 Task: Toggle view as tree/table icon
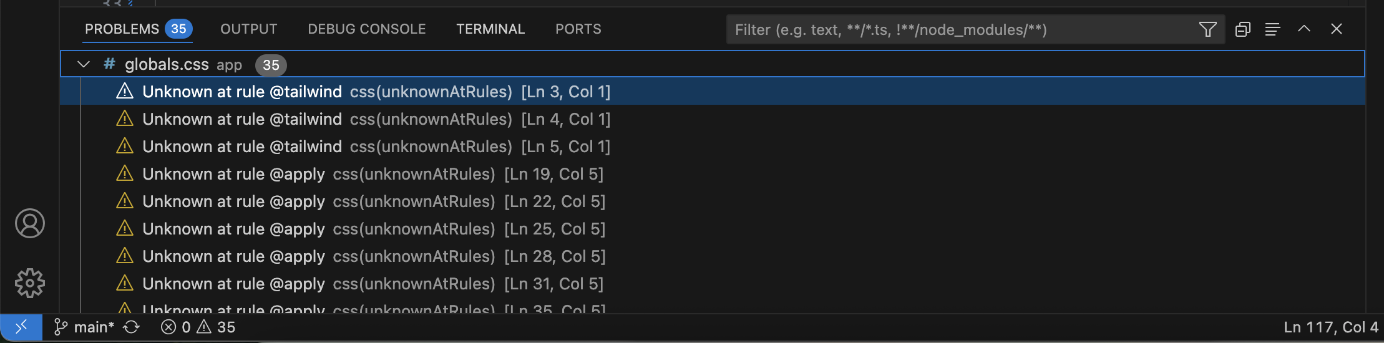point(1272,29)
